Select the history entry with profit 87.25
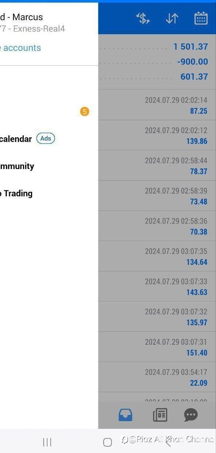The width and height of the screenshot is (216, 453). tap(157, 105)
